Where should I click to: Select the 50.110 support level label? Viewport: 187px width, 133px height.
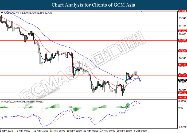pos(182,93)
